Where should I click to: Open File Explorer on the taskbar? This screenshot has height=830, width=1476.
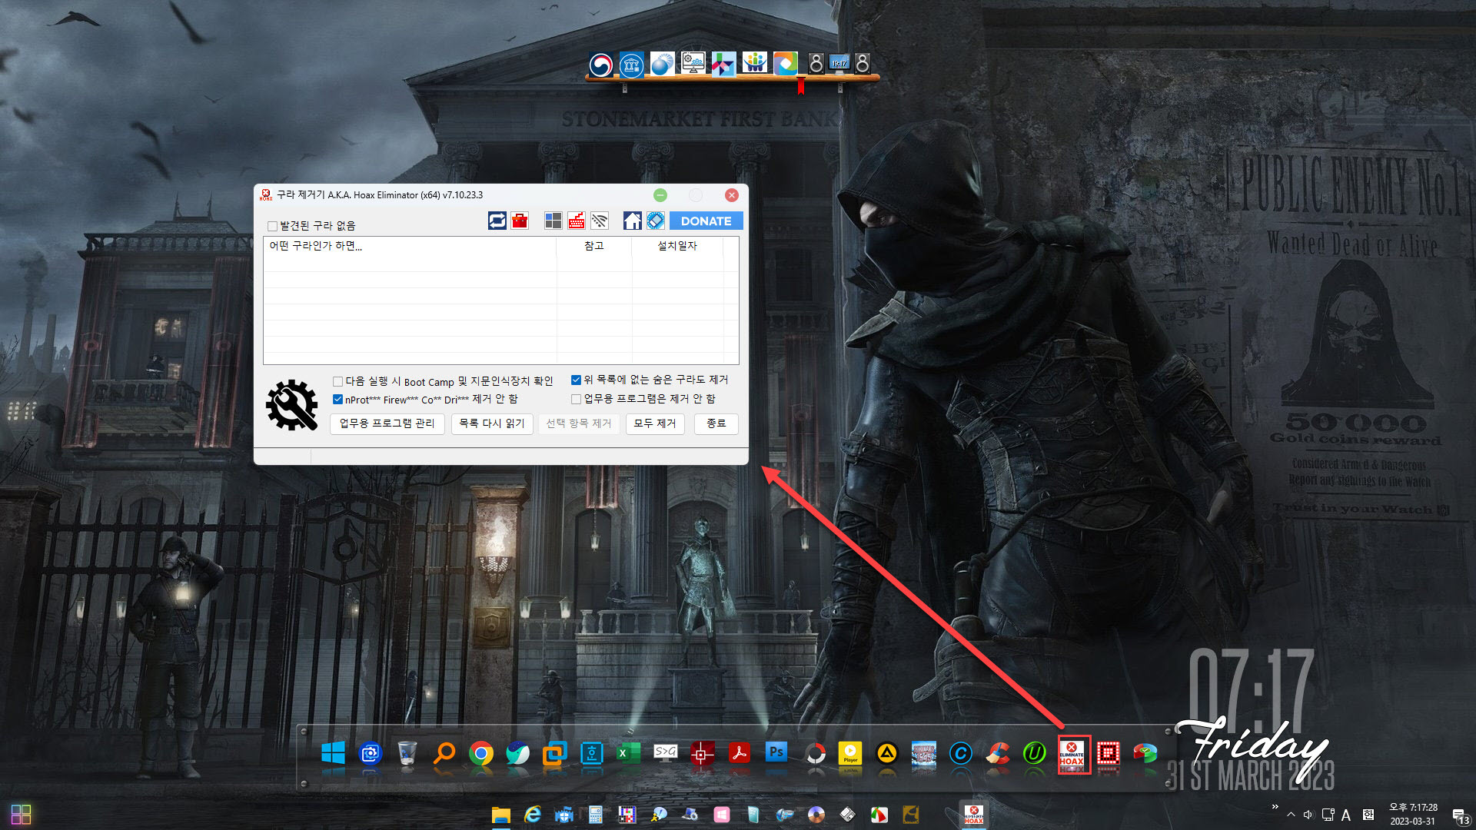click(x=501, y=815)
